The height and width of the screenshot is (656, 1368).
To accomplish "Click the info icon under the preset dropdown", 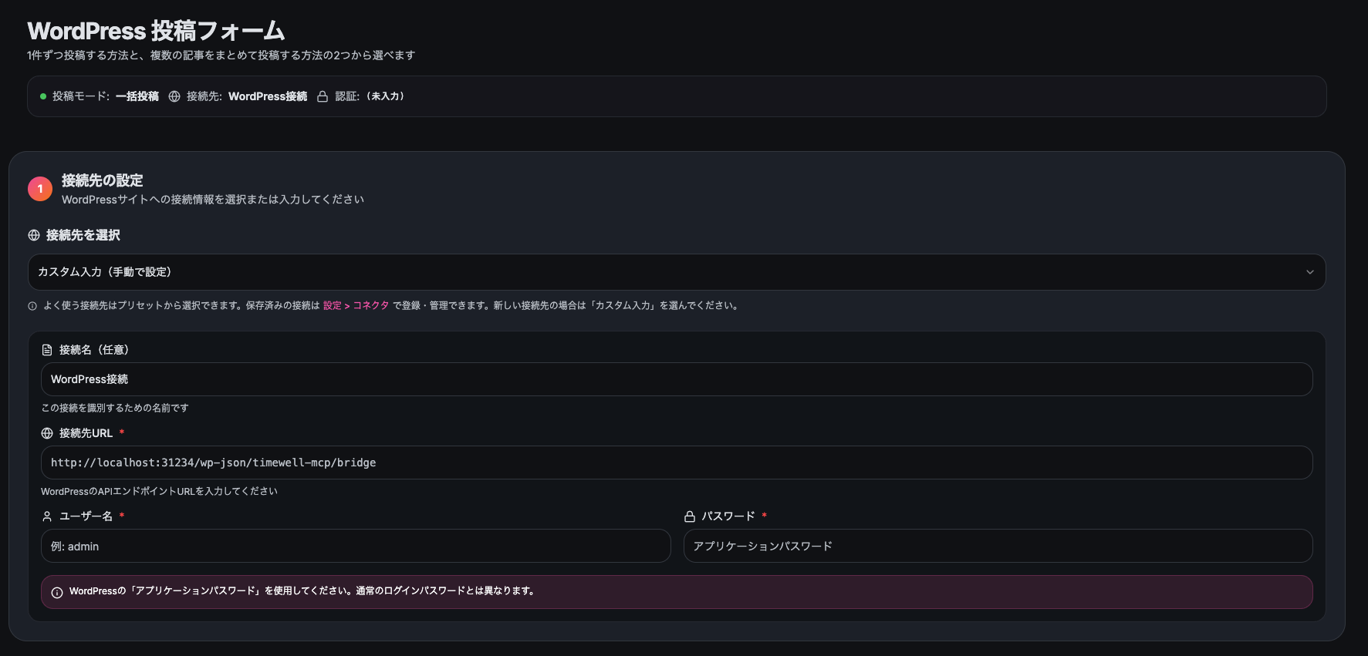I will [32, 306].
